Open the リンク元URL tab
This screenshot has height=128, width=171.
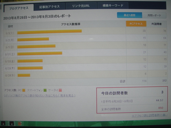[81, 6]
